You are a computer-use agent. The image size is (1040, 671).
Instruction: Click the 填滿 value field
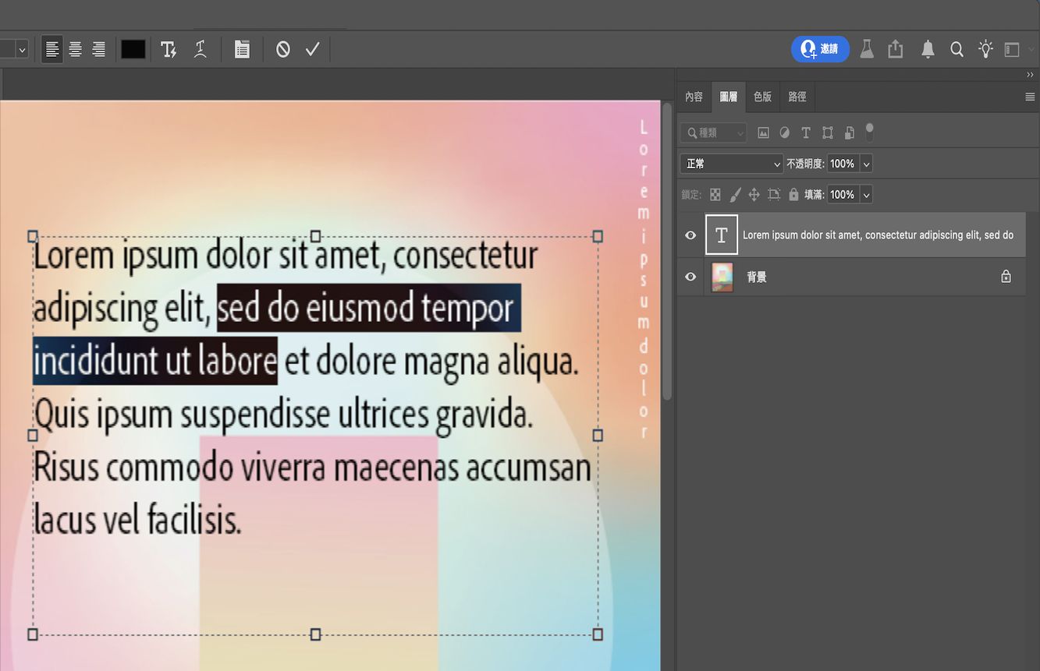point(843,195)
